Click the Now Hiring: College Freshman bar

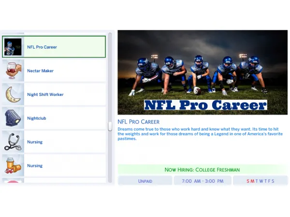203,170
